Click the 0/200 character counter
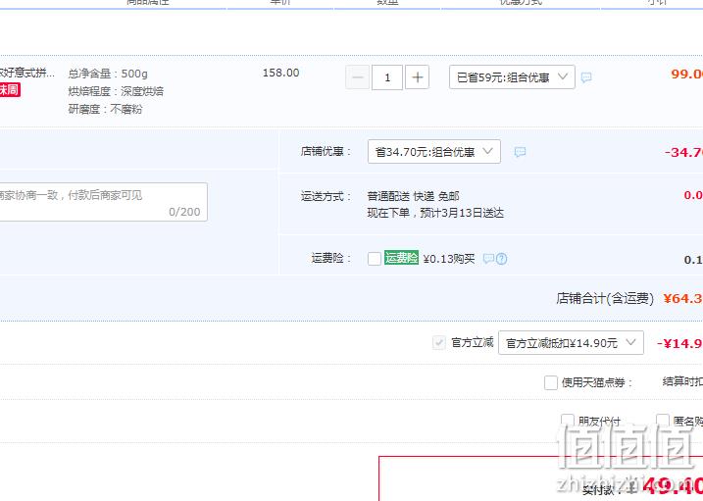The height and width of the screenshot is (501, 703). click(x=184, y=212)
